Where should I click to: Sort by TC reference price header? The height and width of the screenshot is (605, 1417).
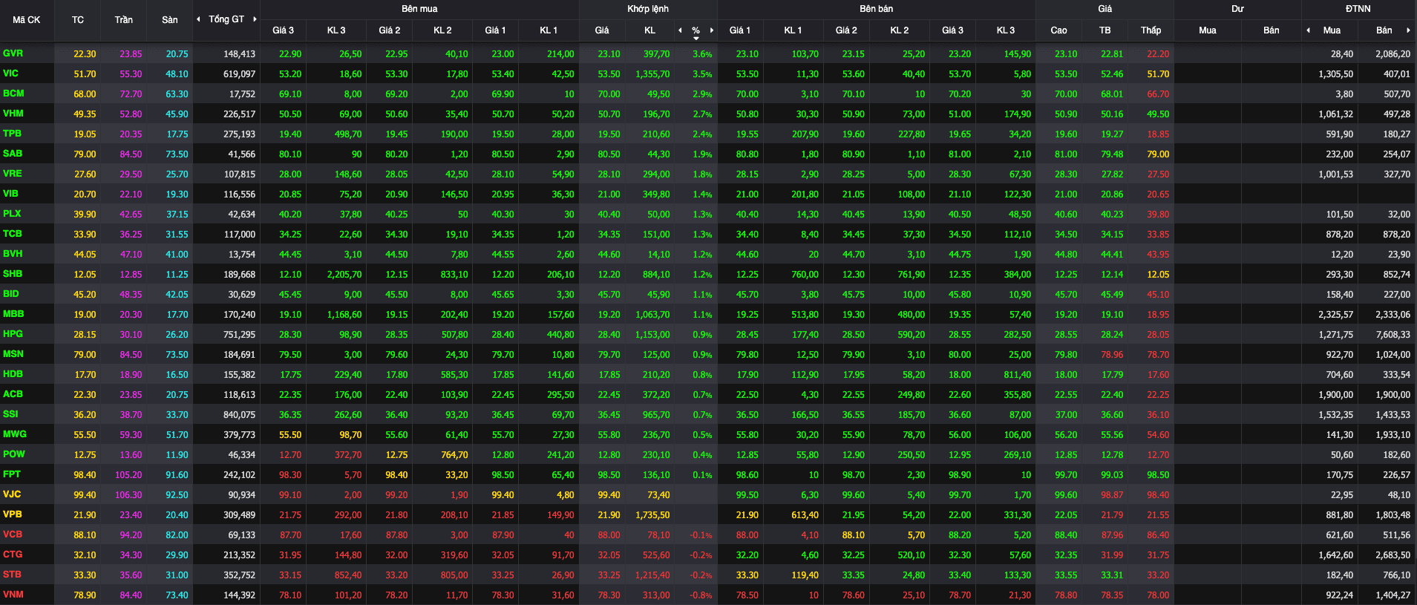(78, 20)
